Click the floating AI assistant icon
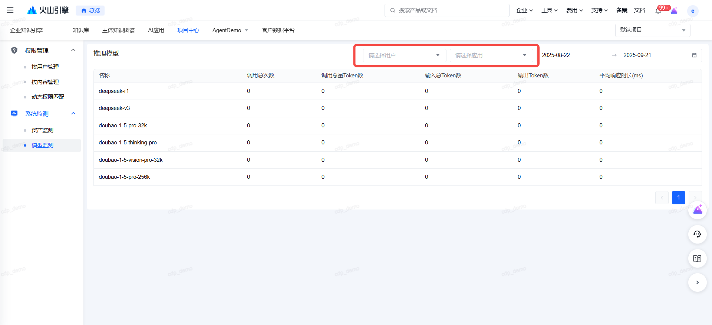The width and height of the screenshot is (712, 325). coord(698,210)
